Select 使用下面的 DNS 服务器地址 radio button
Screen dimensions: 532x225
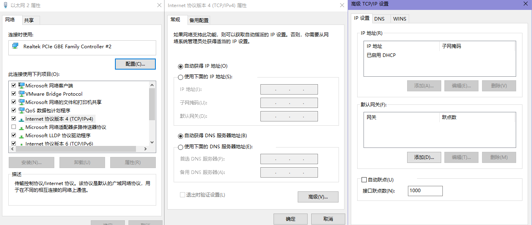tap(181, 147)
